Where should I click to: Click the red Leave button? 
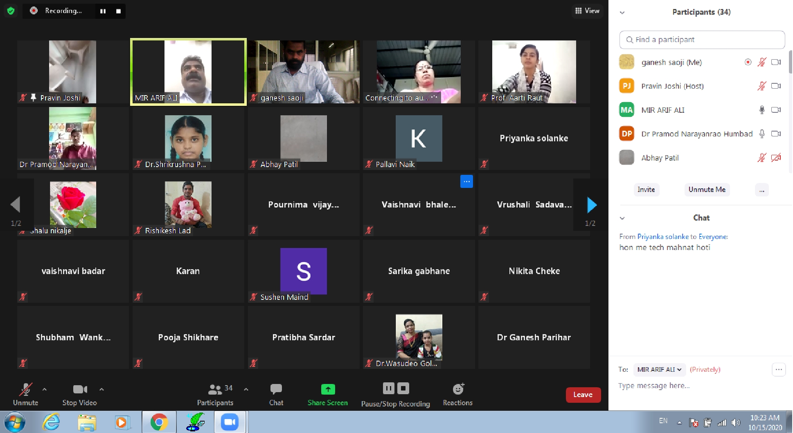tap(583, 395)
